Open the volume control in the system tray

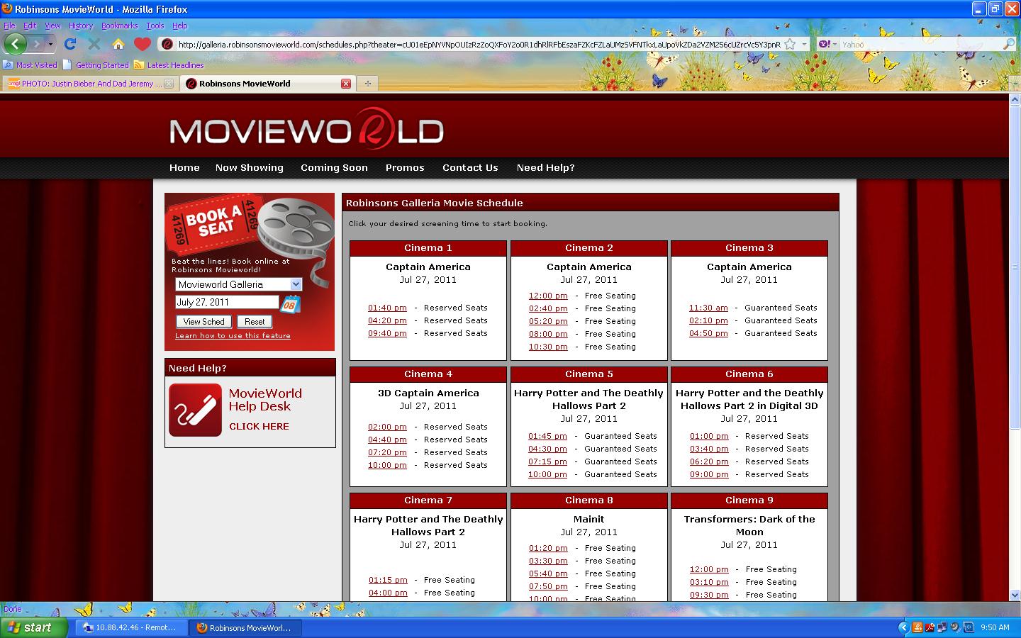coord(956,628)
